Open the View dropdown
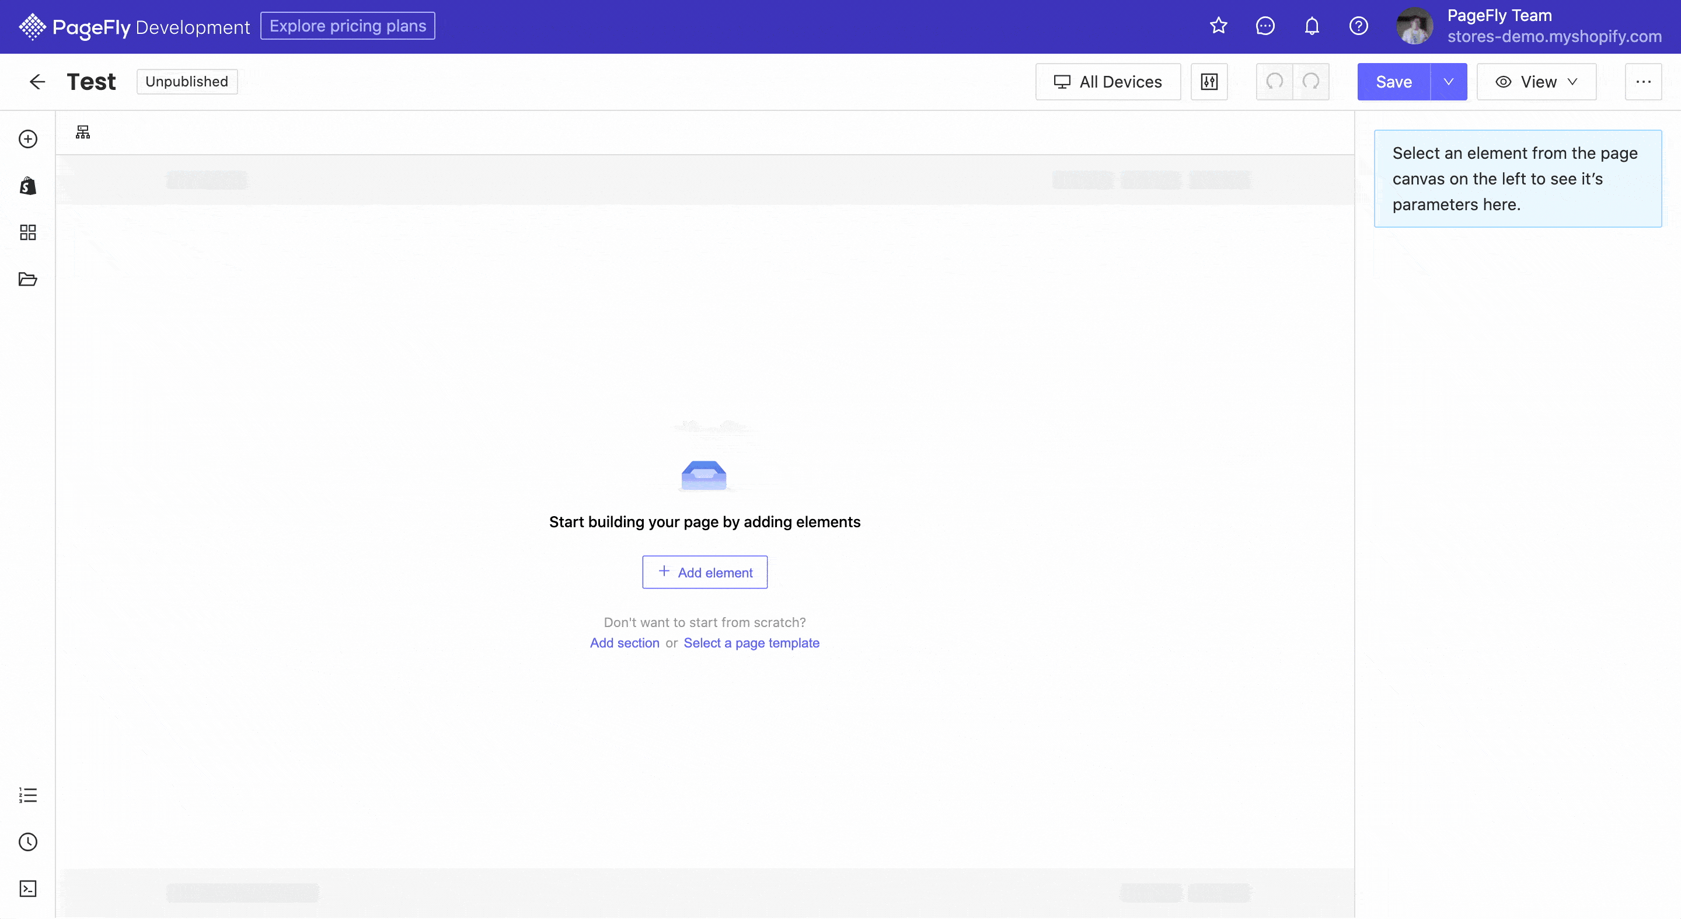The height and width of the screenshot is (919, 1681). [x=1537, y=82]
